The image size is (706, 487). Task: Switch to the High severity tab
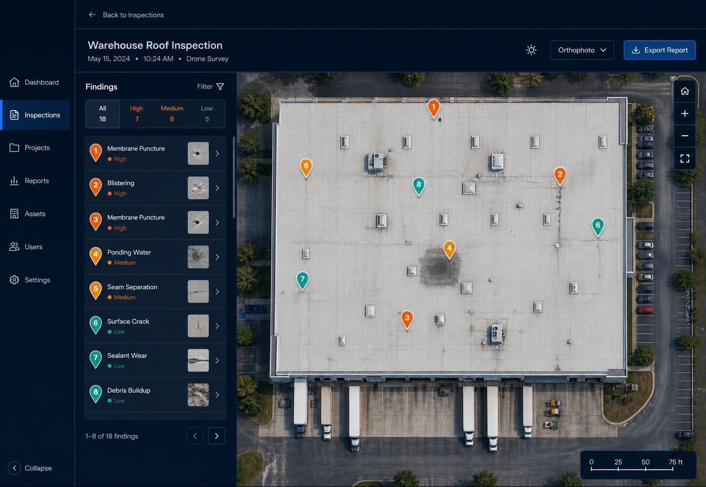[x=137, y=113]
